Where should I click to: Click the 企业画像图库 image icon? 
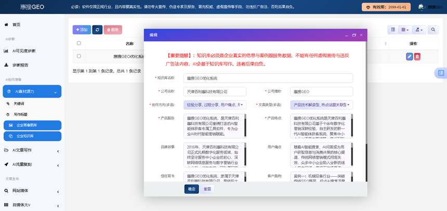(11, 125)
